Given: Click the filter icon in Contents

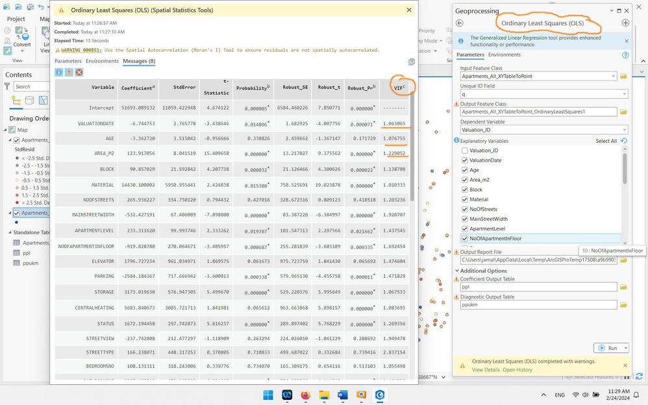Looking at the screenshot, I should [7, 86].
